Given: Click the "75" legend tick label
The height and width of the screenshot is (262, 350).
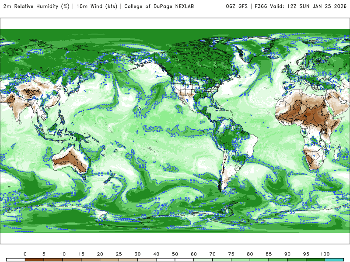Looking at the screenshot, I should [231, 254].
